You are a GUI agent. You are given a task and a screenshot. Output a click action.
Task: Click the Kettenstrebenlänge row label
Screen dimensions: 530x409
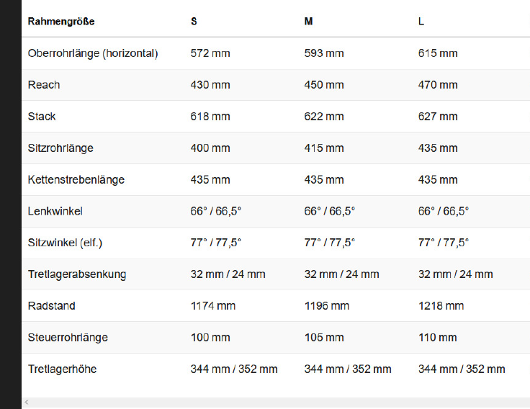coord(76,179)
